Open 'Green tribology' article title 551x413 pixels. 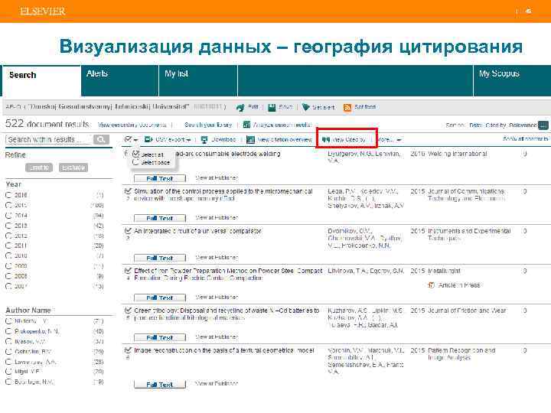(x=227, y=314)
